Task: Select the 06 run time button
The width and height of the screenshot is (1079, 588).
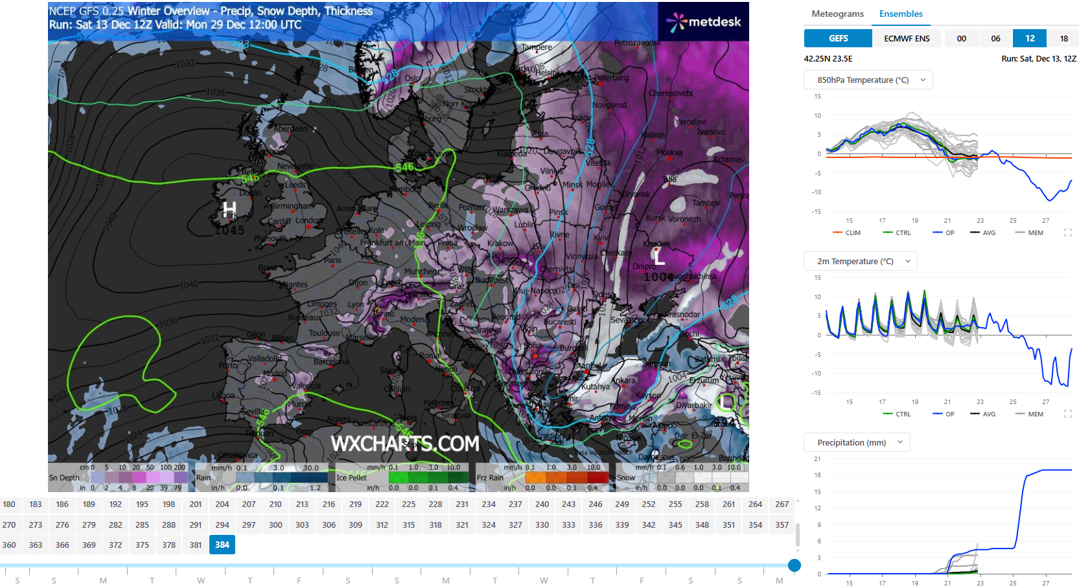Action: click(995, 39)
